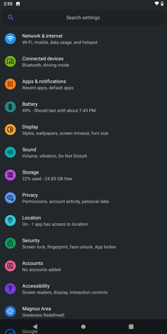Tap the Network & internet Wi-Fi icon

10,39
